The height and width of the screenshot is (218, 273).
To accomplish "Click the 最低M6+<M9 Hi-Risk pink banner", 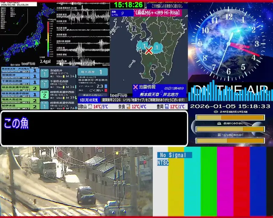I will 158,13.
